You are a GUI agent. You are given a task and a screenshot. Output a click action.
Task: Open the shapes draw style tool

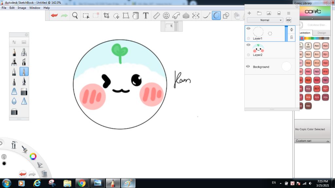(226, 15)
